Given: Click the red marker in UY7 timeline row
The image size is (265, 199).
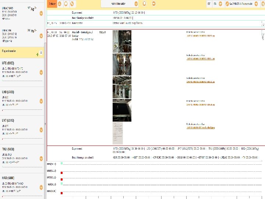Looking at the screenshot, I should [62, 179].
